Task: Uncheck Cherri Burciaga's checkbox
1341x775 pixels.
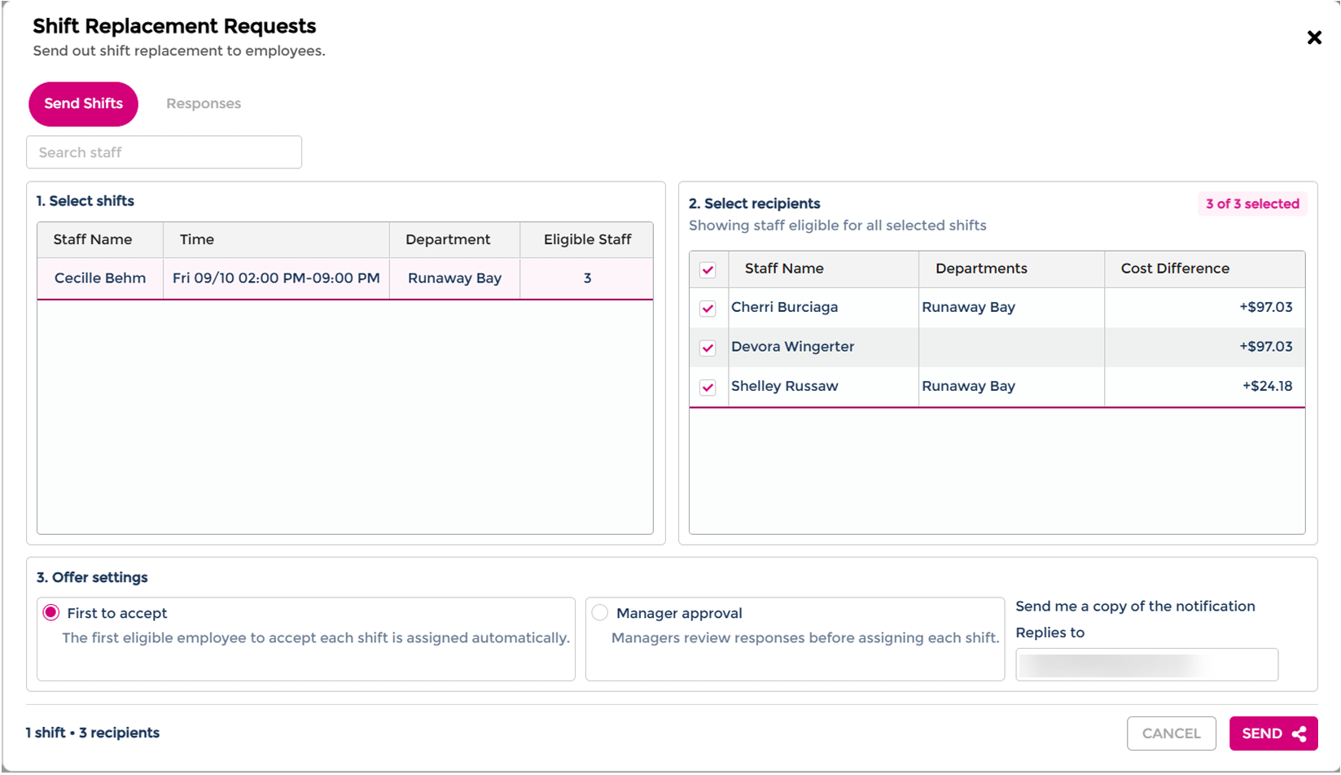Action: (708, 309)
